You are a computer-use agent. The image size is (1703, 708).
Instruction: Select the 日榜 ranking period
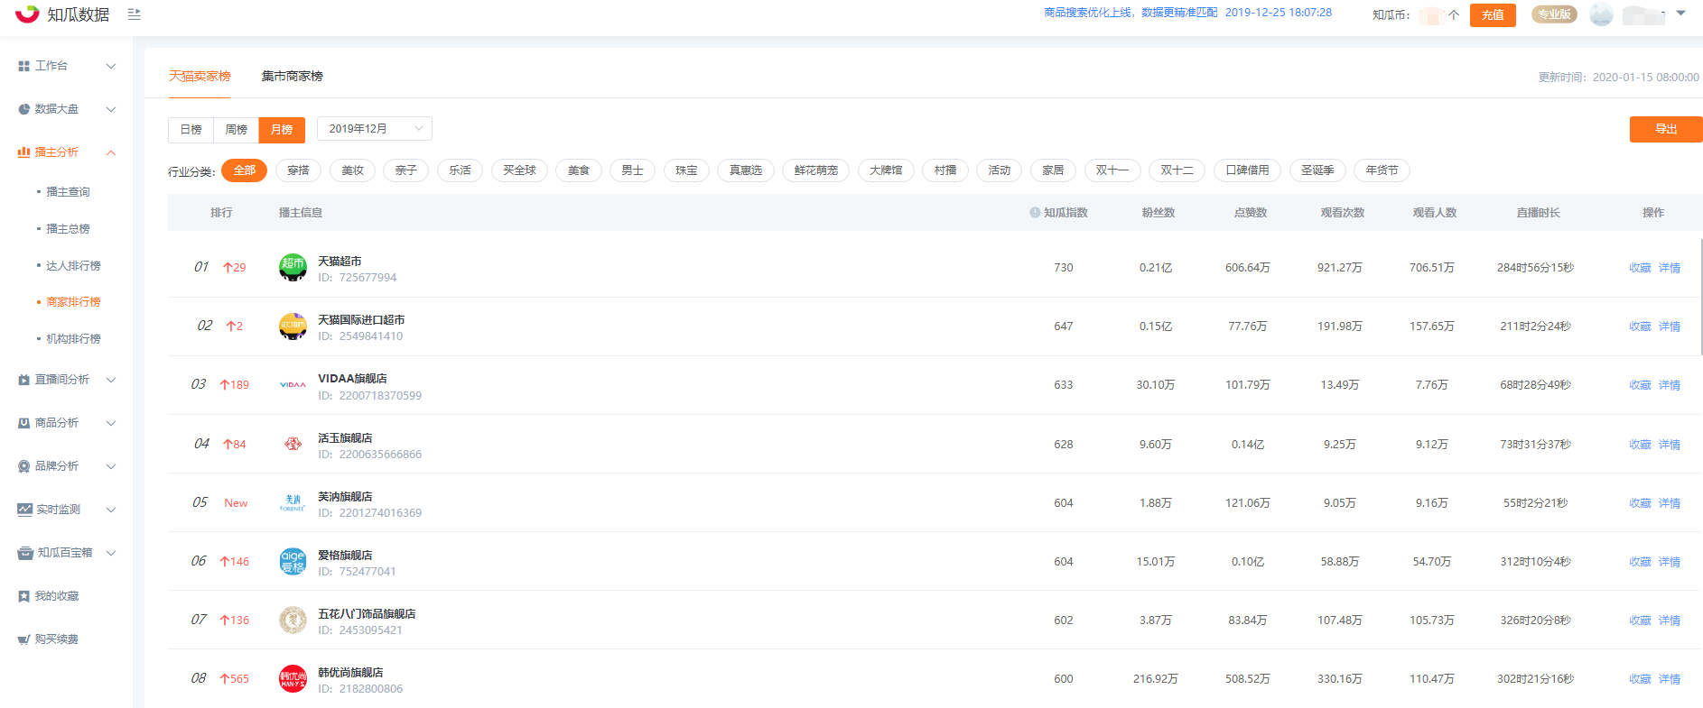point(191,130)
